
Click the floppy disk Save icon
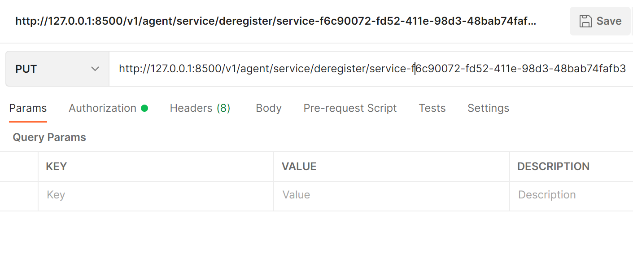pos(585,21)
